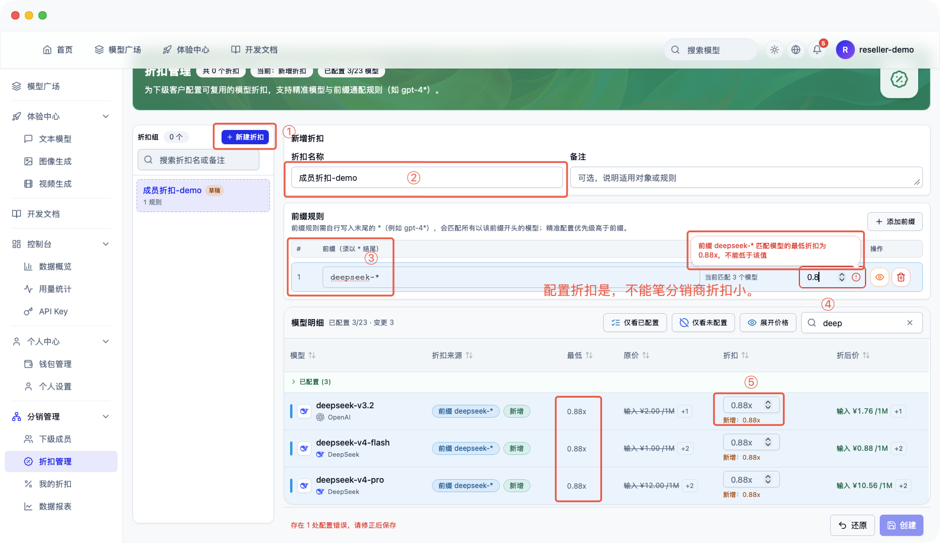Click the 创建 button

pos(902,525)
